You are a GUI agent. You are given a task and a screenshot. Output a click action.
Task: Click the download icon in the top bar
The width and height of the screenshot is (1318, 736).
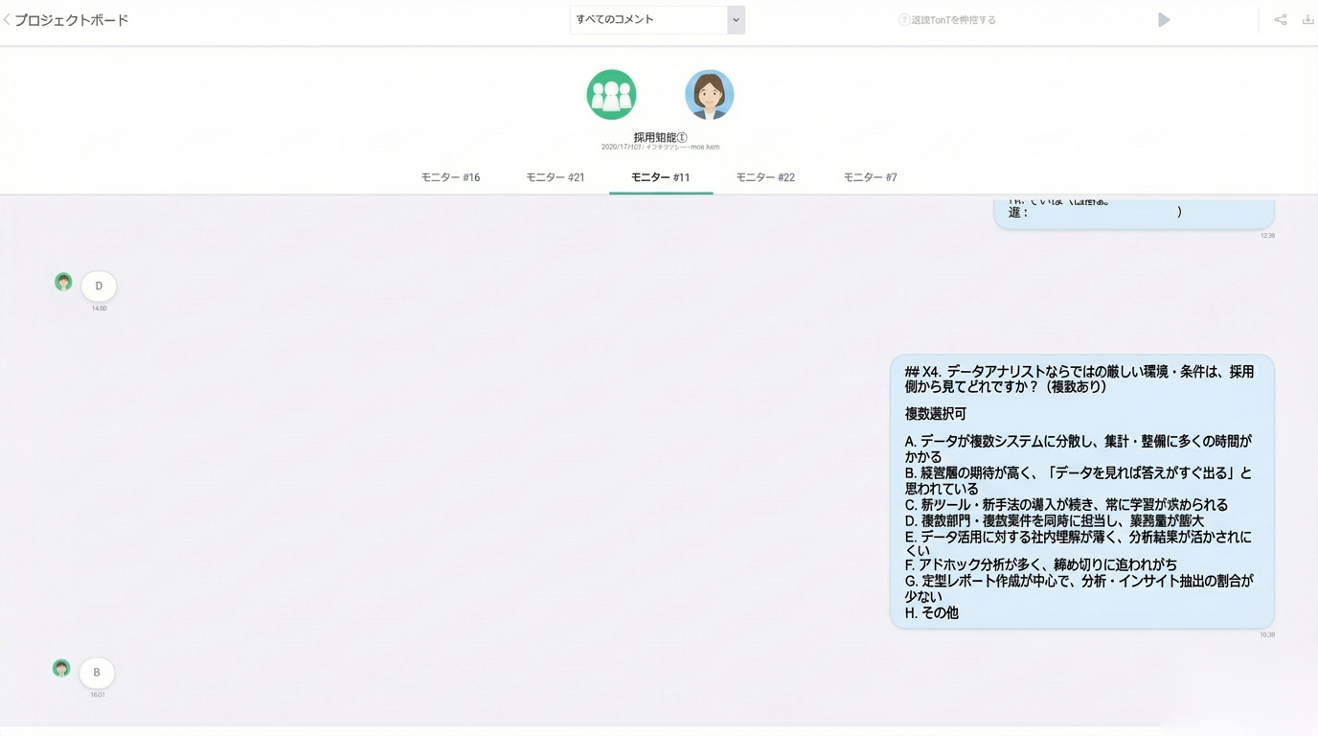pyautogui.click(x=1307, y=19)
